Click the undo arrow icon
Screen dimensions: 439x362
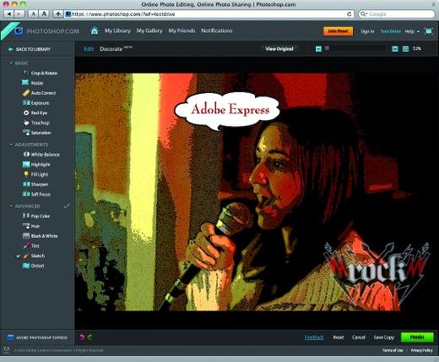(x=82, y=337)
